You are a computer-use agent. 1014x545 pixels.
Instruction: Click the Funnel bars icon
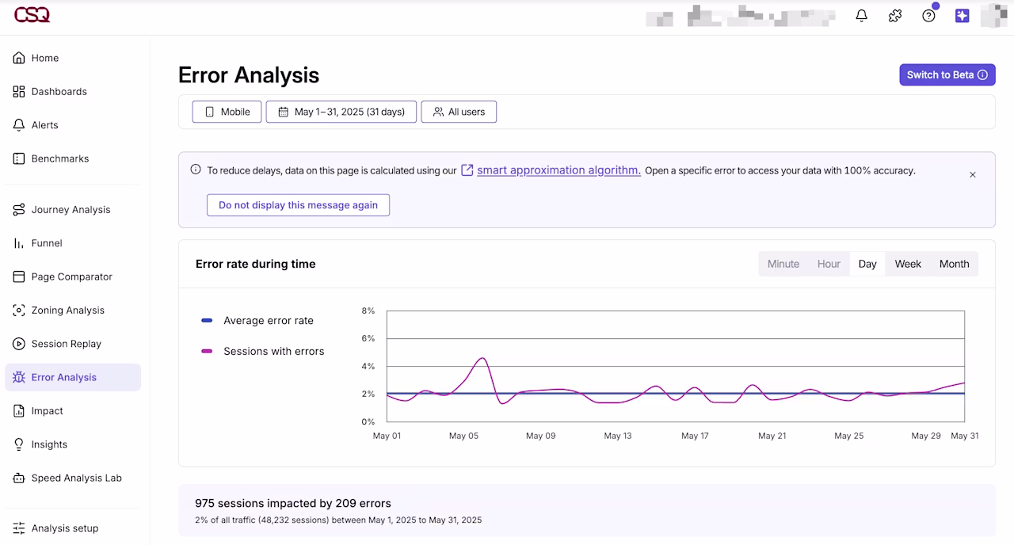[x=19, y=243]
